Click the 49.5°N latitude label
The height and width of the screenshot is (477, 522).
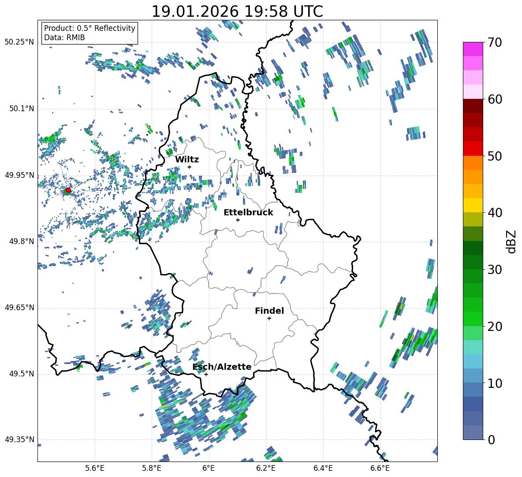click(x=21, y=374)
